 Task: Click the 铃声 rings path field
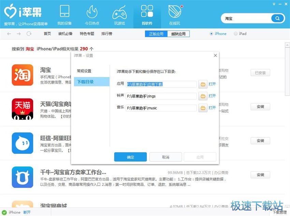pyautogui.click(x=161, y=96)
